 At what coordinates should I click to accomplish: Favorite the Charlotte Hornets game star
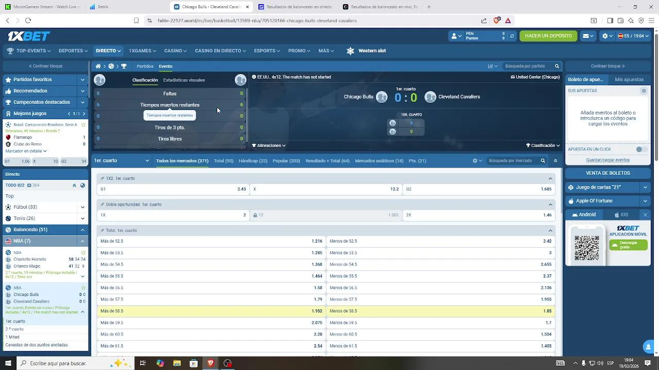tap(83, 253)
